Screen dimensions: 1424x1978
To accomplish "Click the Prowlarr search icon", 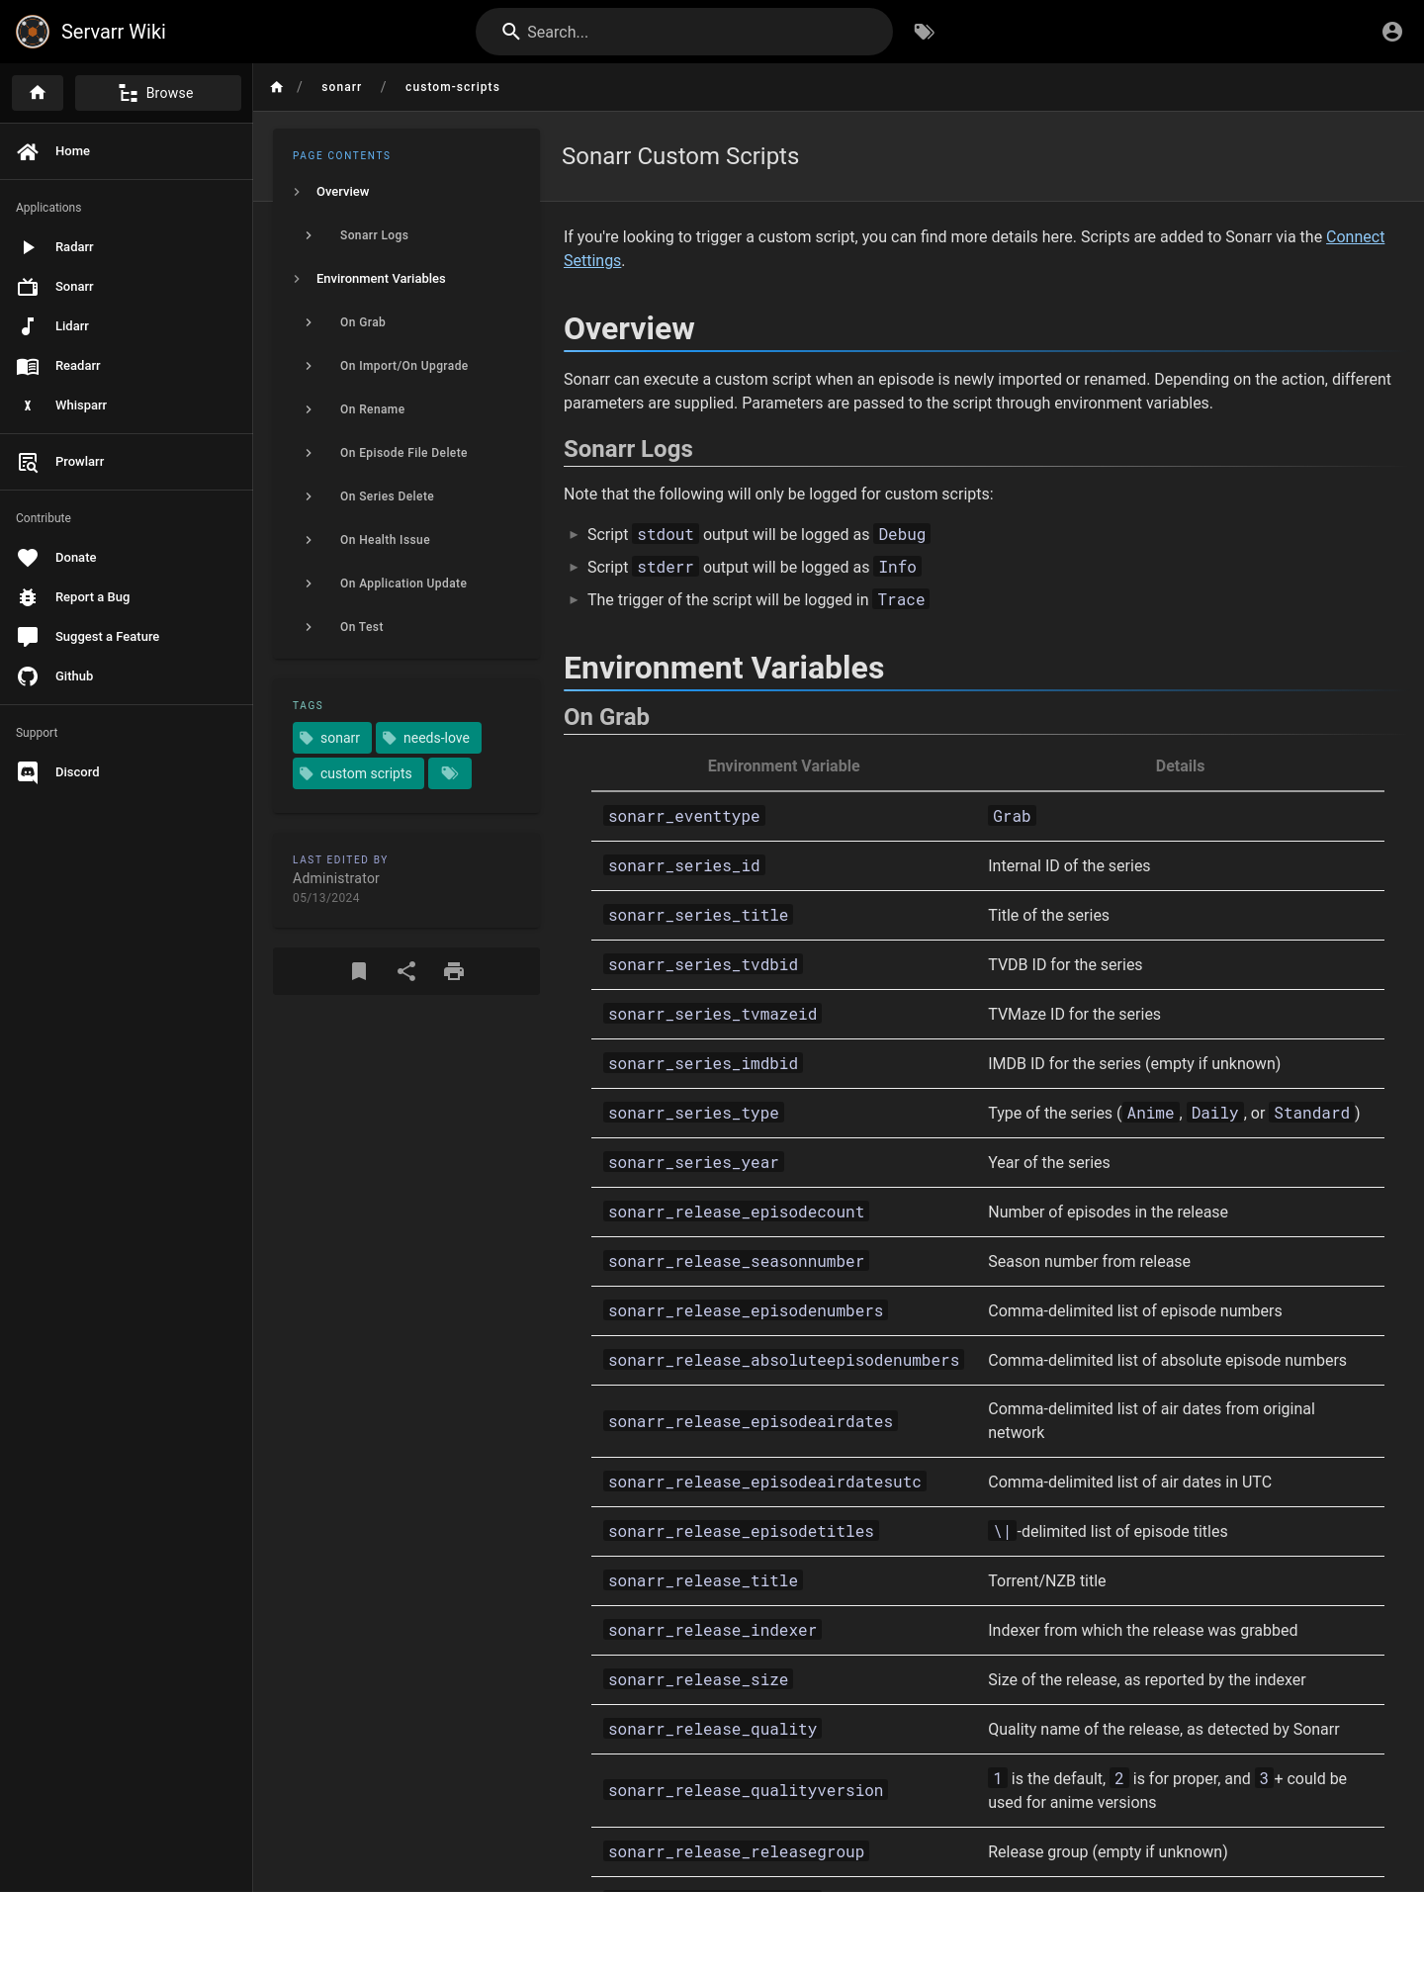I will [28, 462].
